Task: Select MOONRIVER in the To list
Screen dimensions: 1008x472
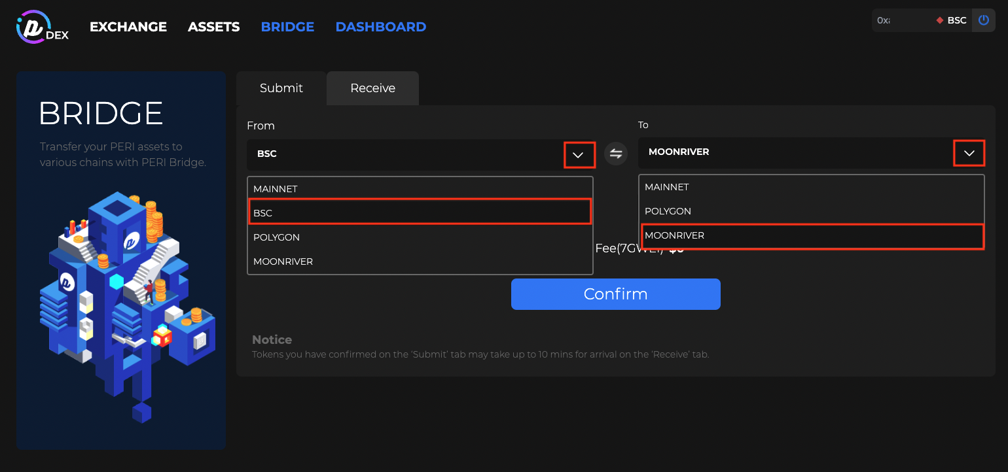Action: point(812,236)
